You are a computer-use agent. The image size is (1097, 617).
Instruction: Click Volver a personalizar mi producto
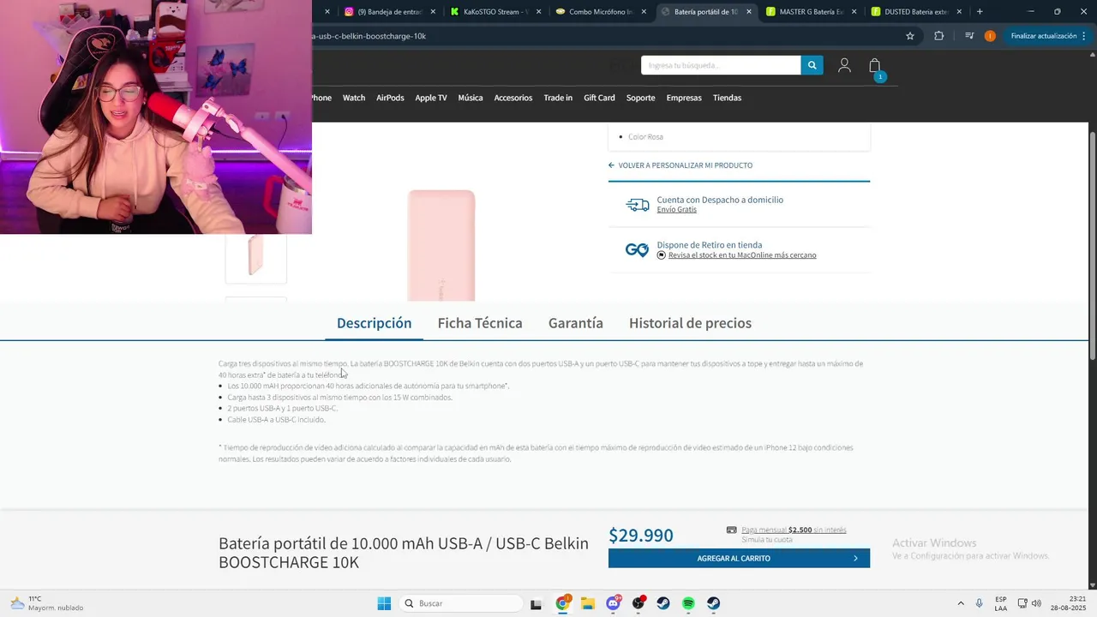point(680,165)
